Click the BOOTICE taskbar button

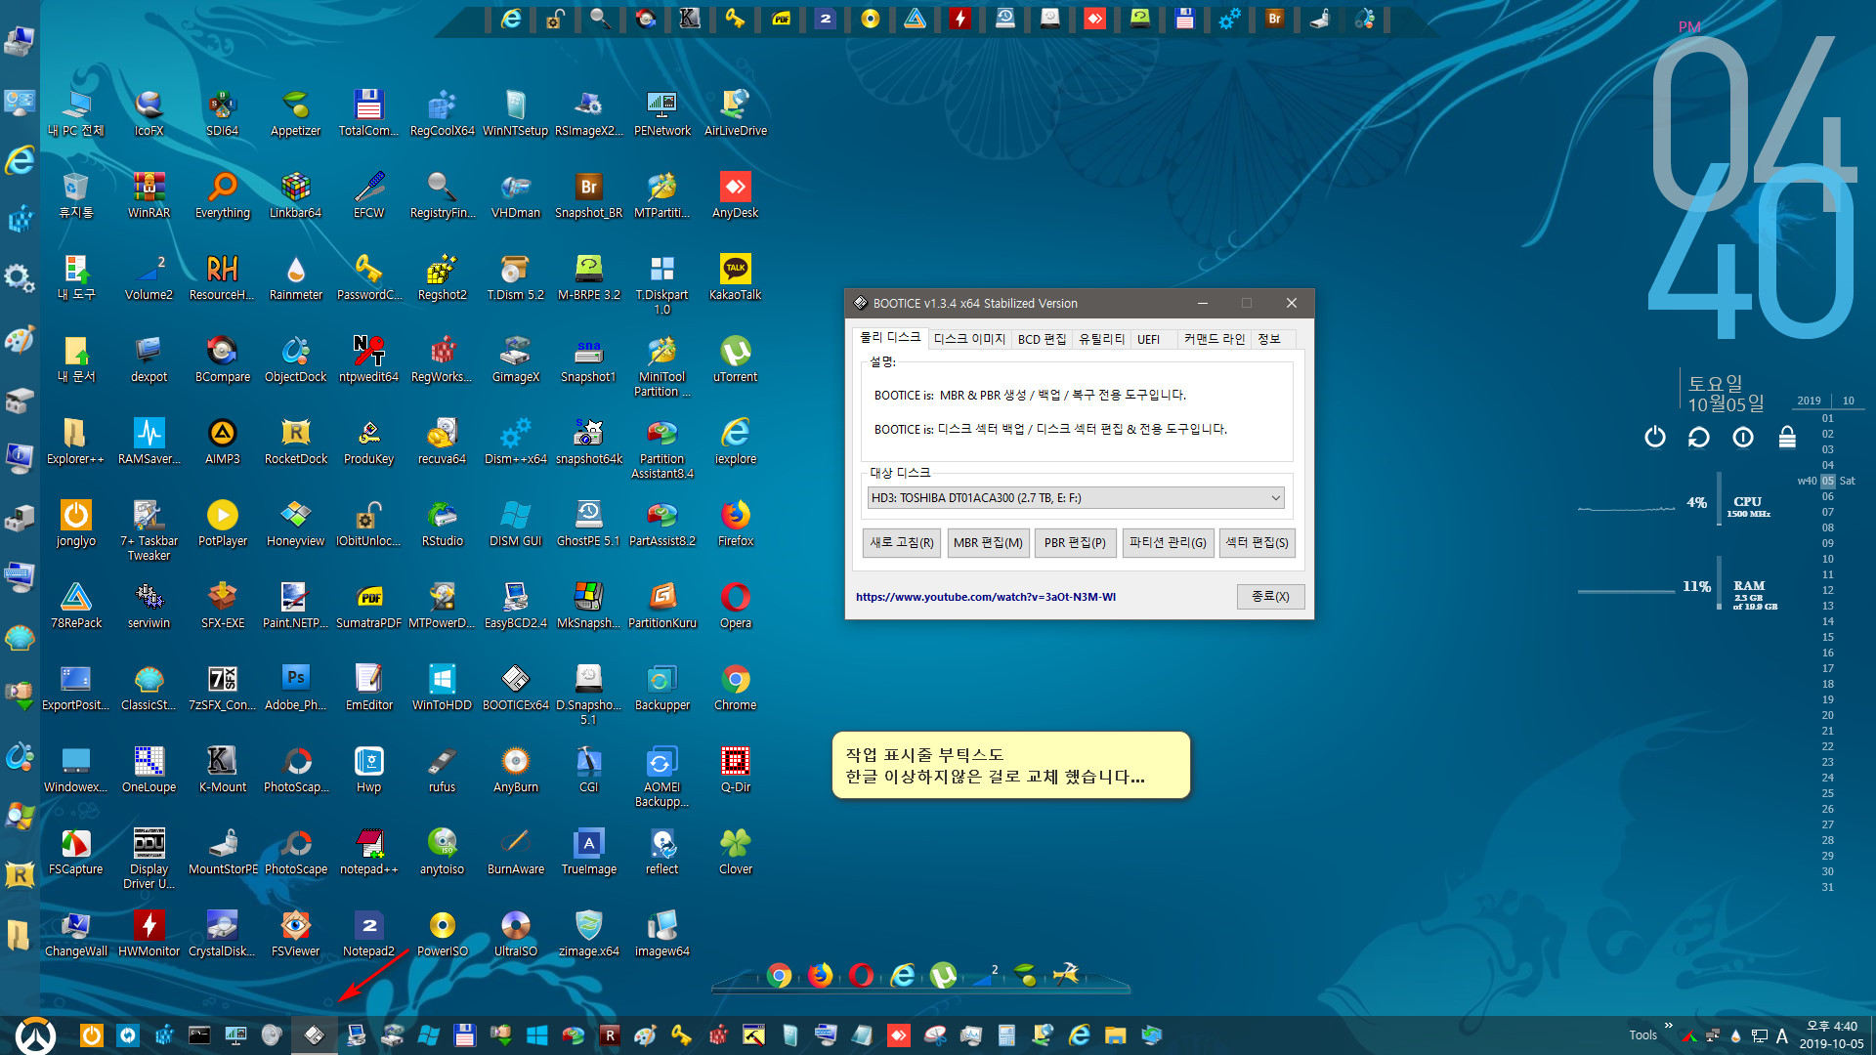(314, 1035)
